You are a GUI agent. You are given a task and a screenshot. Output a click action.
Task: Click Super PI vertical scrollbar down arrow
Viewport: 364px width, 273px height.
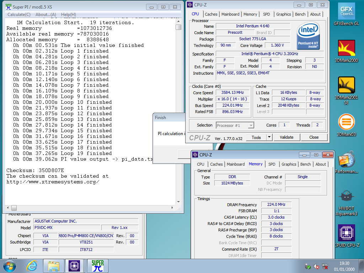tap(178, 202)
